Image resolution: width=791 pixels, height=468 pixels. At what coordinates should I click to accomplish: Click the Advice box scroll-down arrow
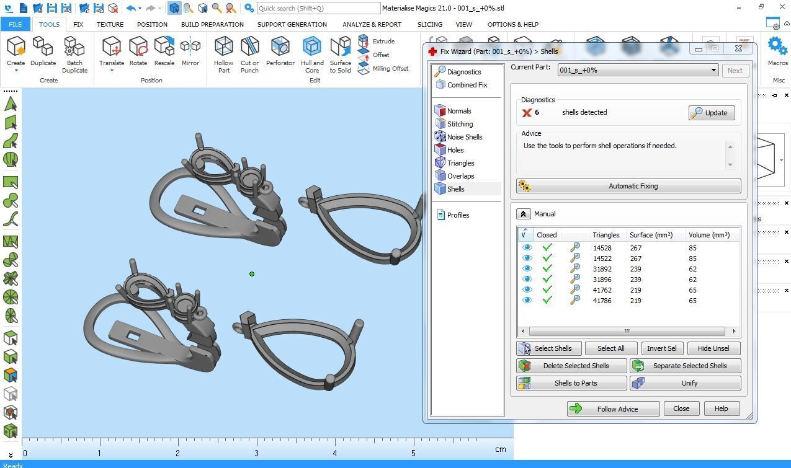(x=730, y=164)
